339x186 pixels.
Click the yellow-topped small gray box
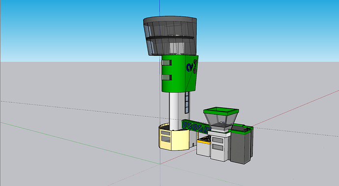point(203,147)
